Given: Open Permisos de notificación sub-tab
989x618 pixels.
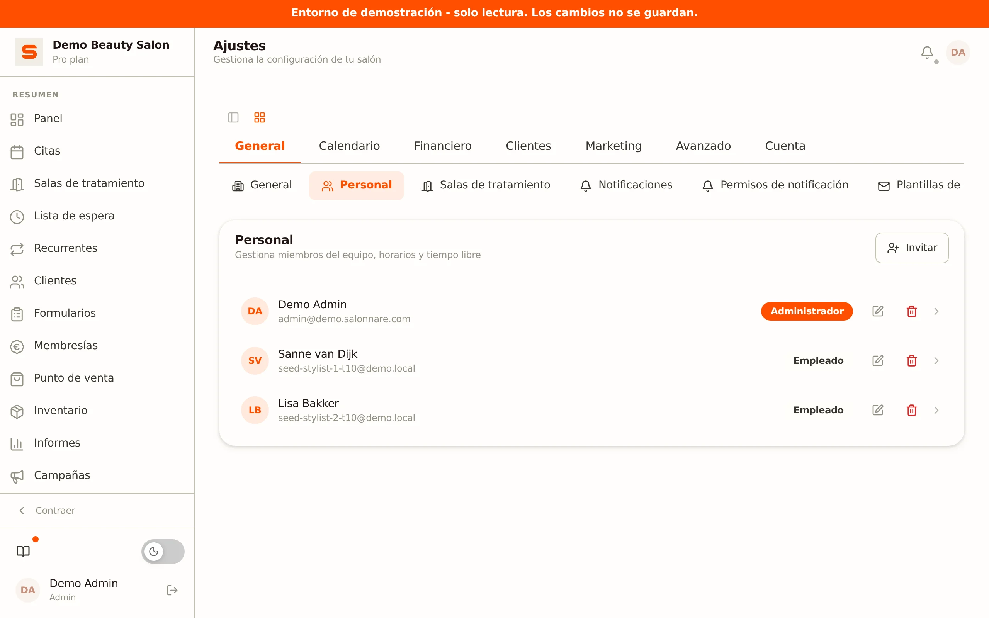Looking at the screenshot, I should pos(775,185).
